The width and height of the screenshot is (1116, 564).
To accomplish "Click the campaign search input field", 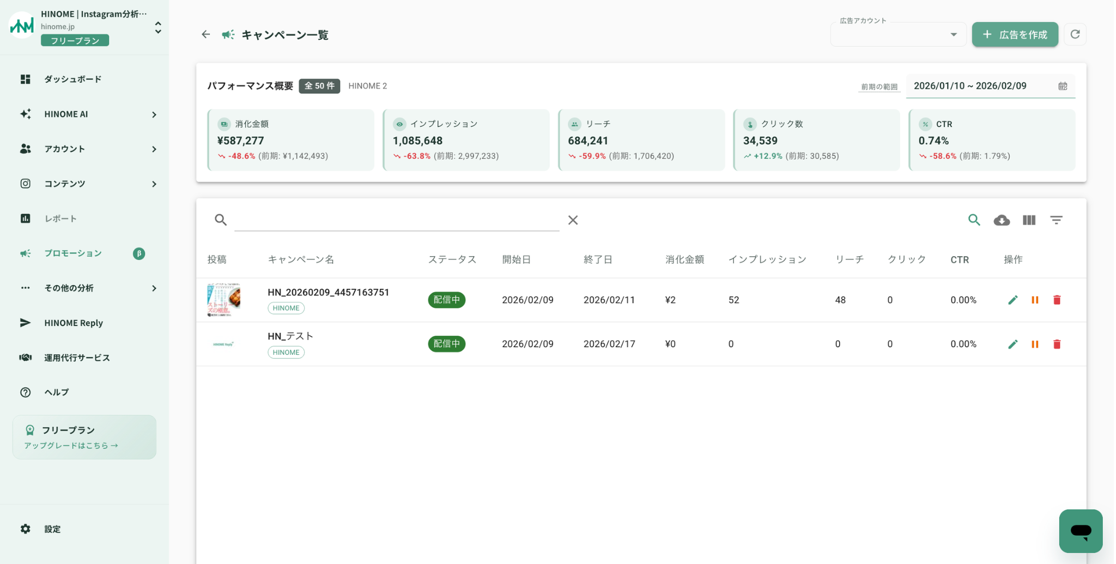I will point(397,220).
